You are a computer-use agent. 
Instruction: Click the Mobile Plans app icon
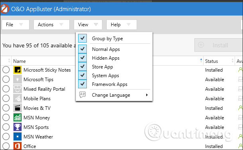18,98
